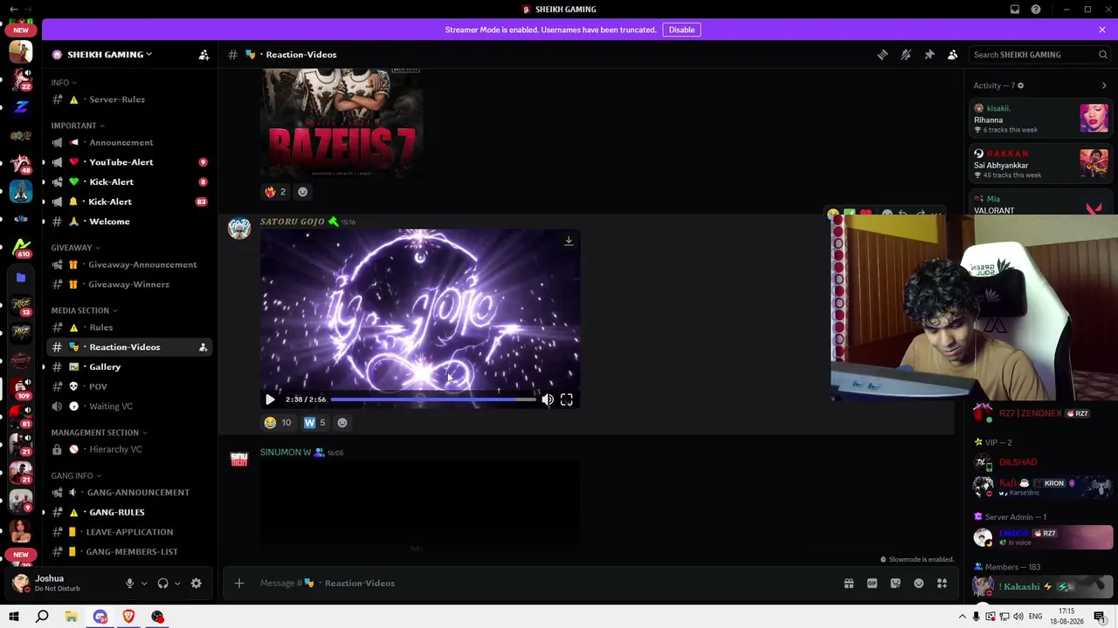Collapse the MEDIA SECTION category
Image resolution: width=1118 pixels, height=628 pixels.
84,311
